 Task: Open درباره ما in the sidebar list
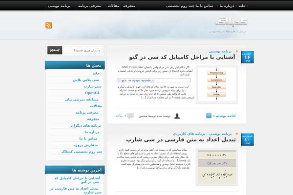tap(92, 132)
